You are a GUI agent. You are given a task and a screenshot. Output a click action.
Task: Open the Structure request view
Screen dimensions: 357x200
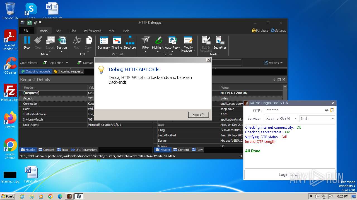tap(130, 42)
